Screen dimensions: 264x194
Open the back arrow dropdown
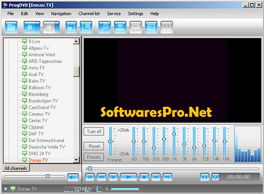(x=38, y=27)
